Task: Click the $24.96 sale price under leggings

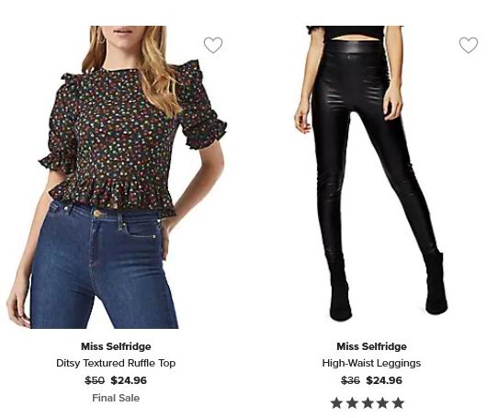Action: (384, 380)
